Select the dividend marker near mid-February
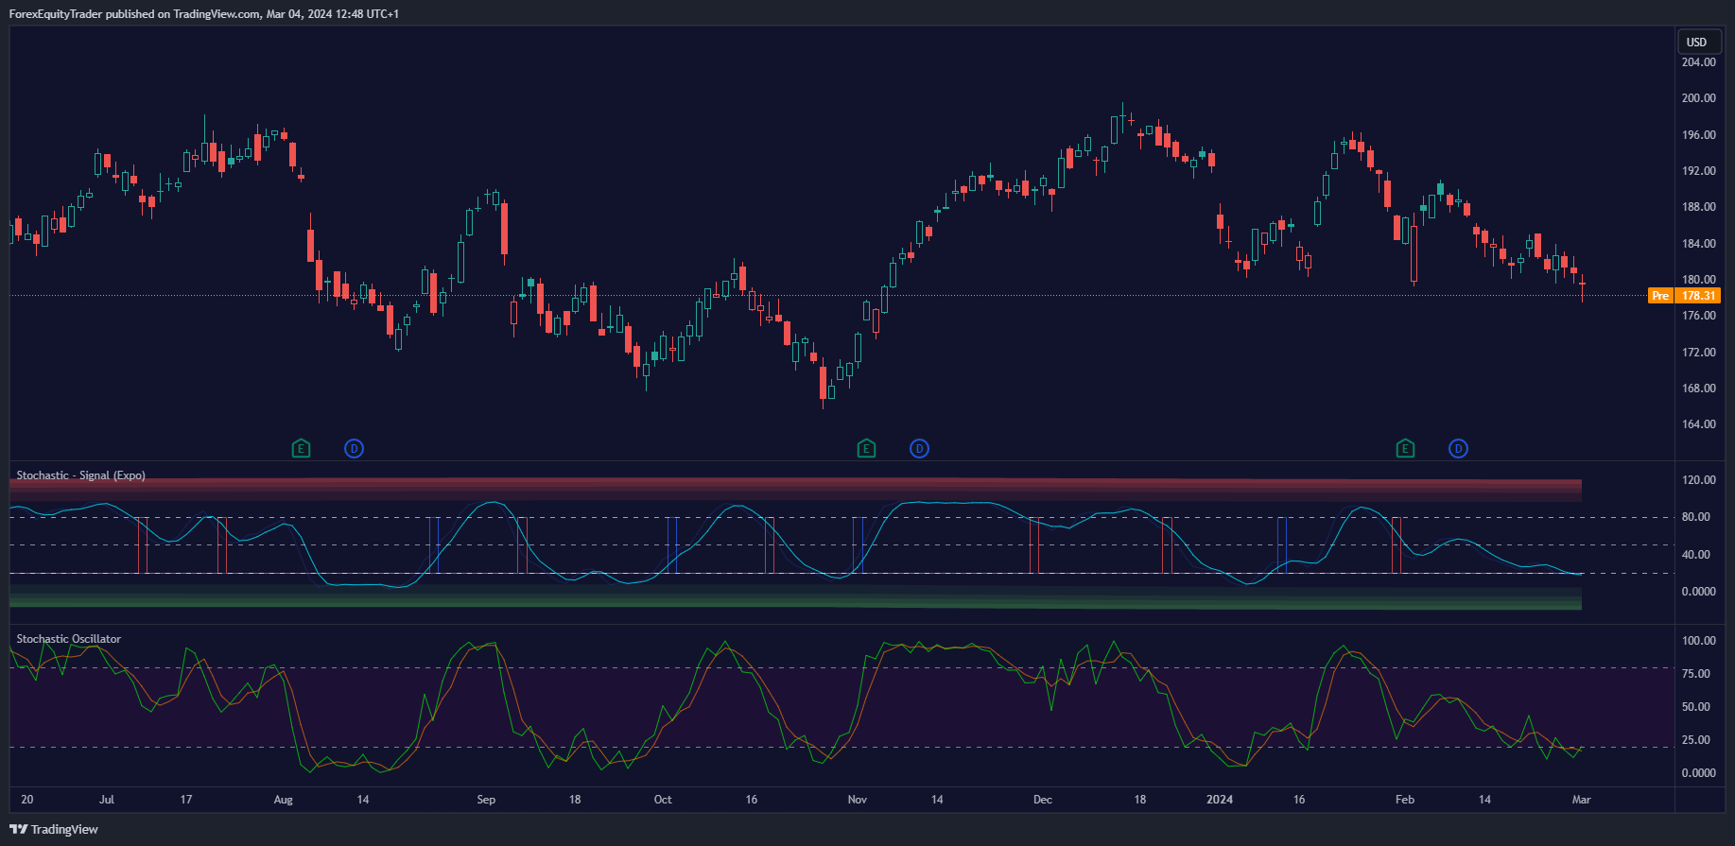 [1458, 448]
